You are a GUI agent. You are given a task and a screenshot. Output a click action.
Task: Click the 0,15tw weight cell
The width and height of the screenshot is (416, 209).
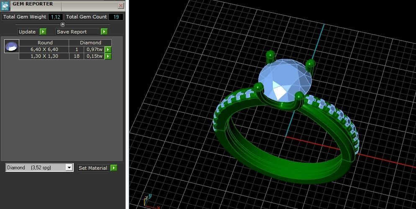(95, 56)
